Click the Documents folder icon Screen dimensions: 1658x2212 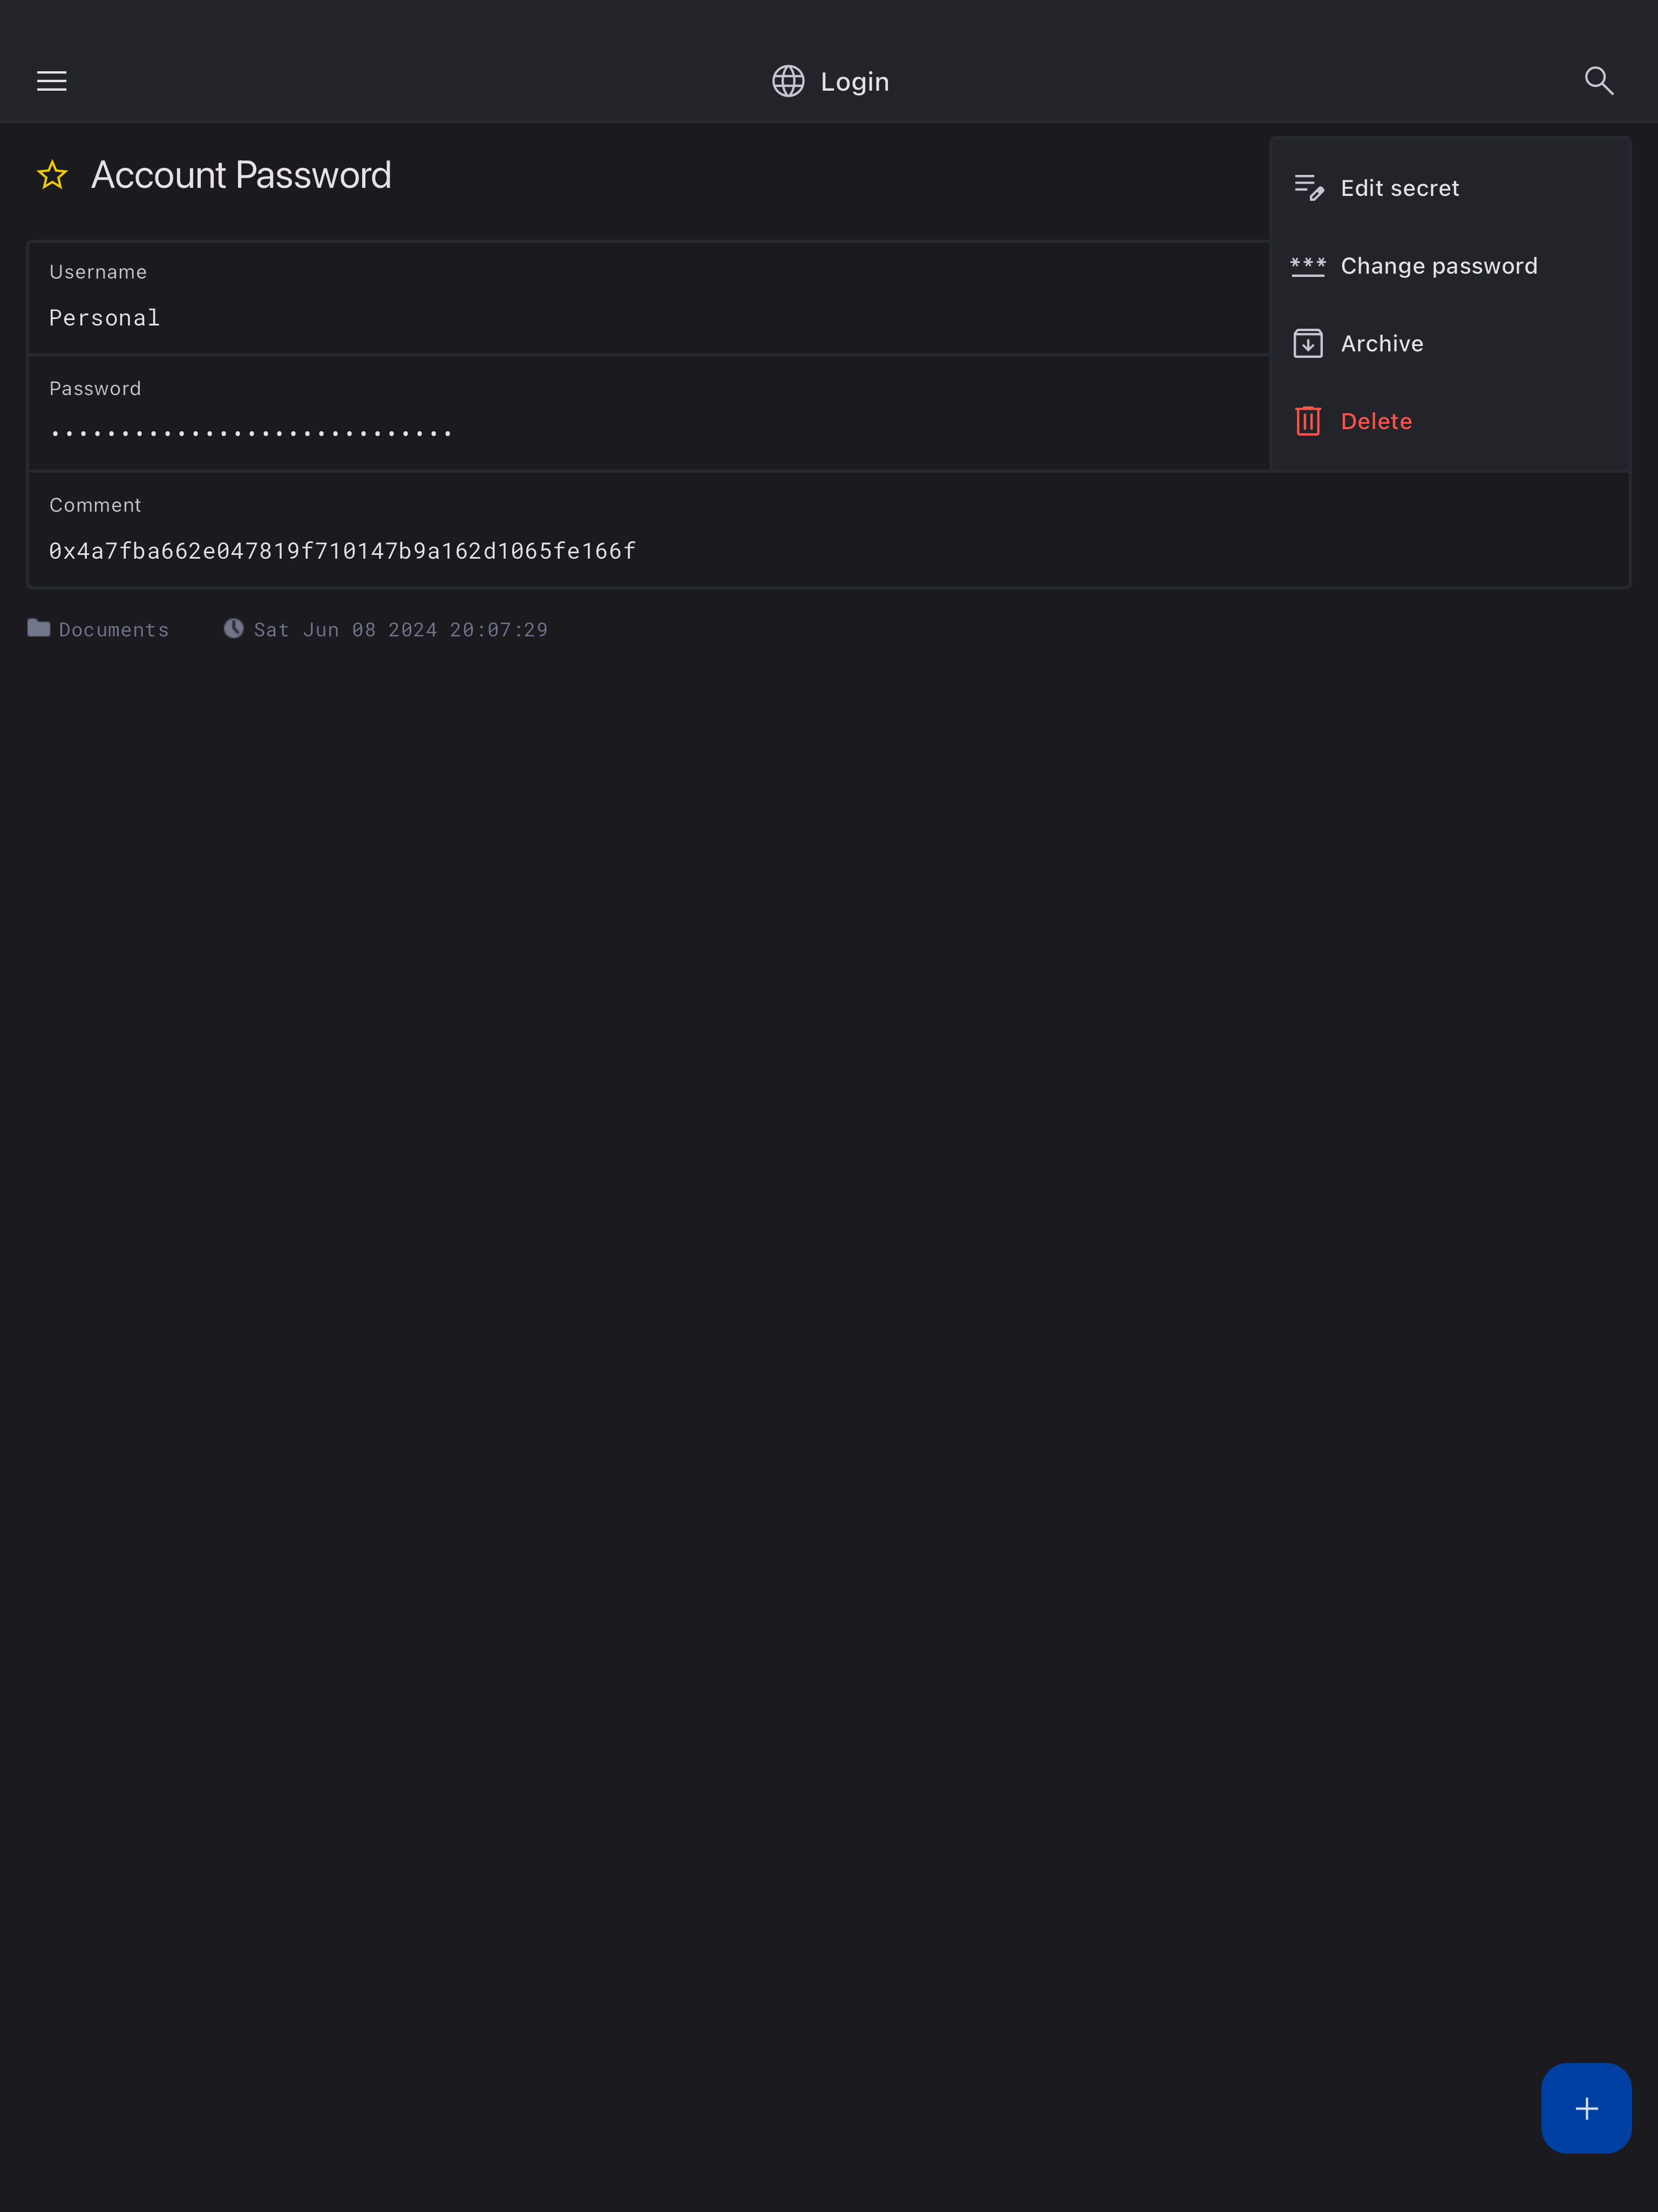[x=39, y=628]
